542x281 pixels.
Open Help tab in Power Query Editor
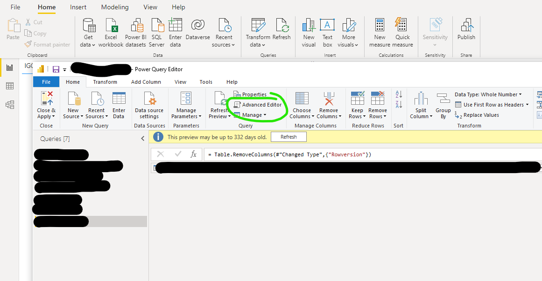[x=232, y=82]
